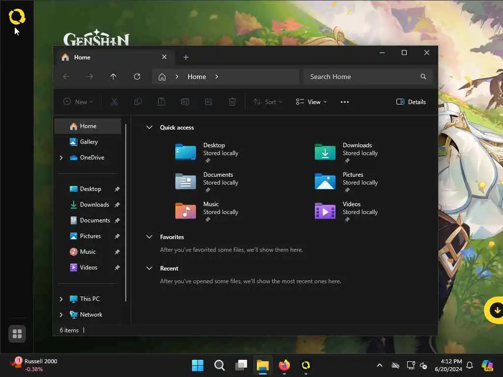Expand OneDrive in navigation pane

pyautogui.click(x=61, y=158)
